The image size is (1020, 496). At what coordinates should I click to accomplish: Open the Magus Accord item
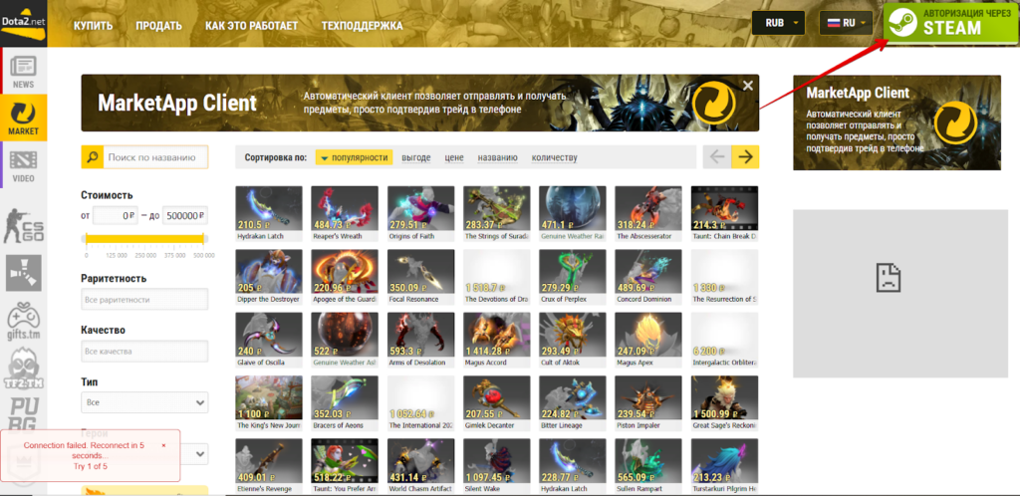497,340
